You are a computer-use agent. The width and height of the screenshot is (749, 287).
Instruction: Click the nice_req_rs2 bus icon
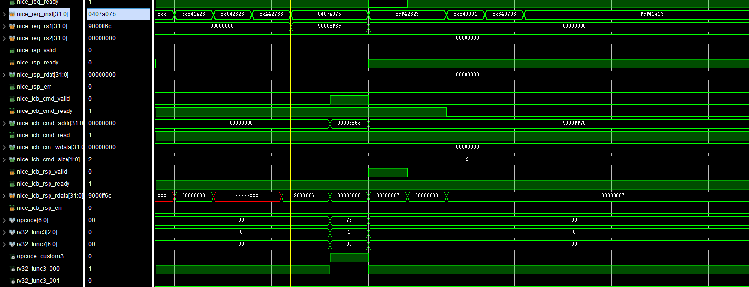(12, 38)
